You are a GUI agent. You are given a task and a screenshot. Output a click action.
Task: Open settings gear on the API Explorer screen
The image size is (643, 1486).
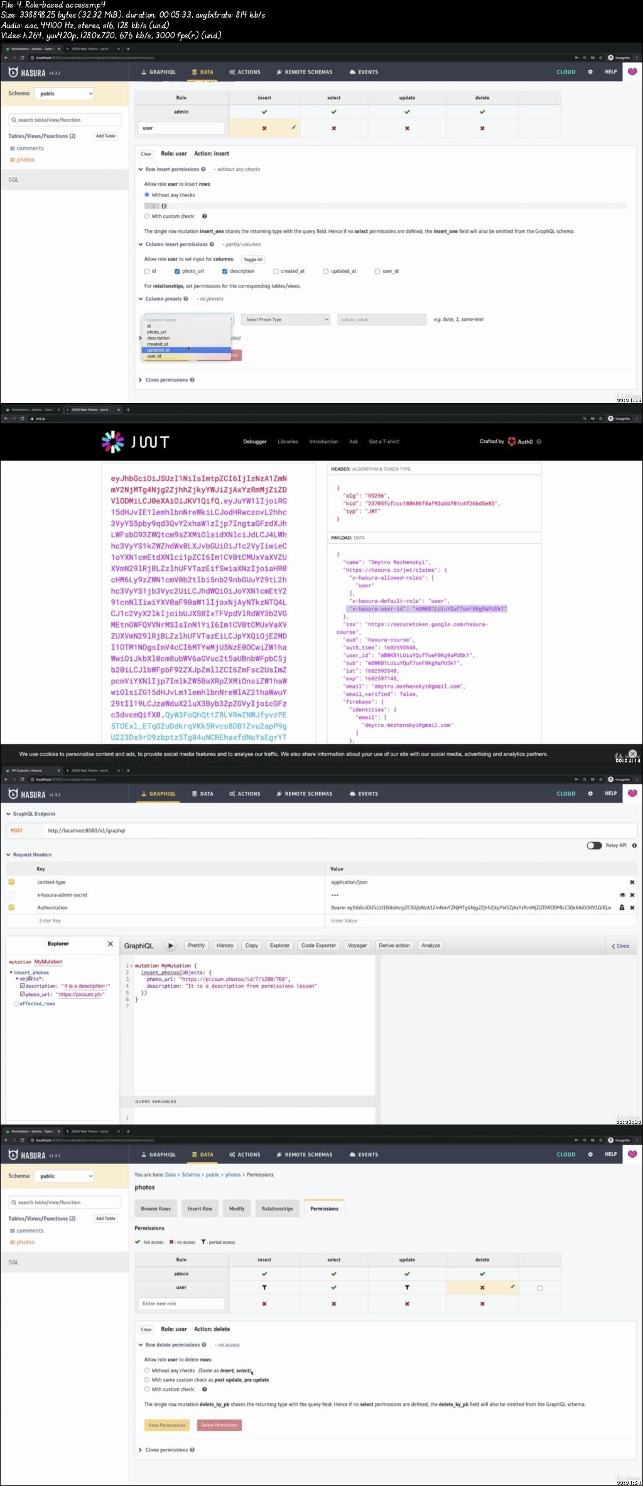click(590, 793)
